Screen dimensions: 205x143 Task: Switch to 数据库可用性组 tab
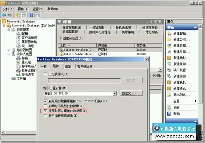(100, 32)
